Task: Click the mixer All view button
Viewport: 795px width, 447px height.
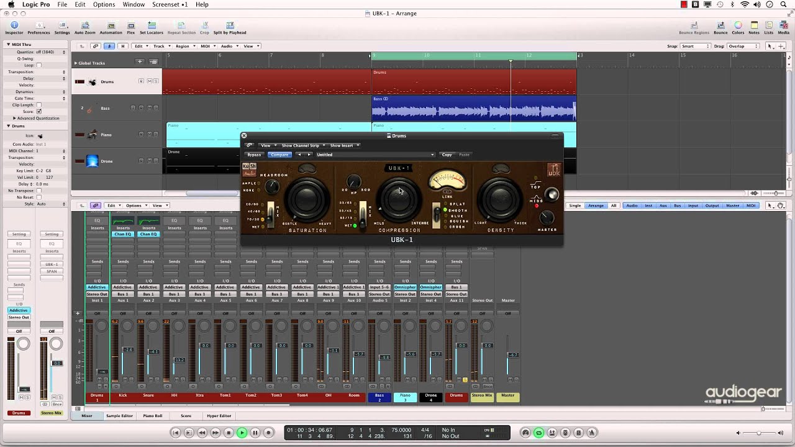Action: [614, 205]
